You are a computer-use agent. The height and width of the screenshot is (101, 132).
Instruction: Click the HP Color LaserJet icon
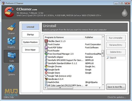tap(46, 85)
